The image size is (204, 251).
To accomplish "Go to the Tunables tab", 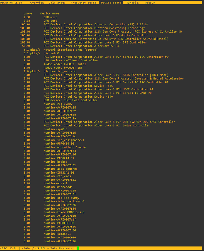I will [133, 3].
